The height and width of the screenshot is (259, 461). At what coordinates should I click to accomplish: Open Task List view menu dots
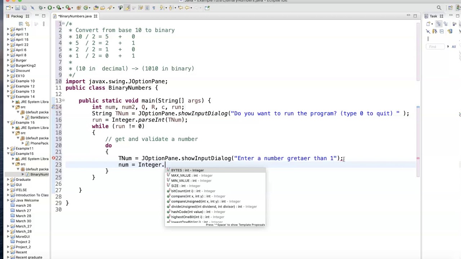428,39
